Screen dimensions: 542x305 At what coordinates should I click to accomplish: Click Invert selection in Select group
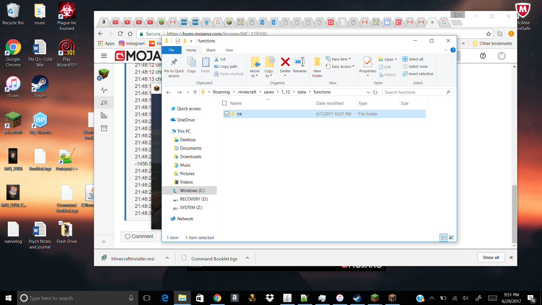(418, 74)
